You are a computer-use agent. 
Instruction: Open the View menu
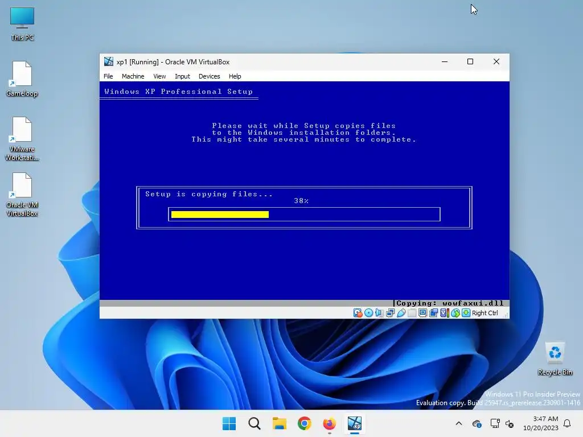coord(159,76)
